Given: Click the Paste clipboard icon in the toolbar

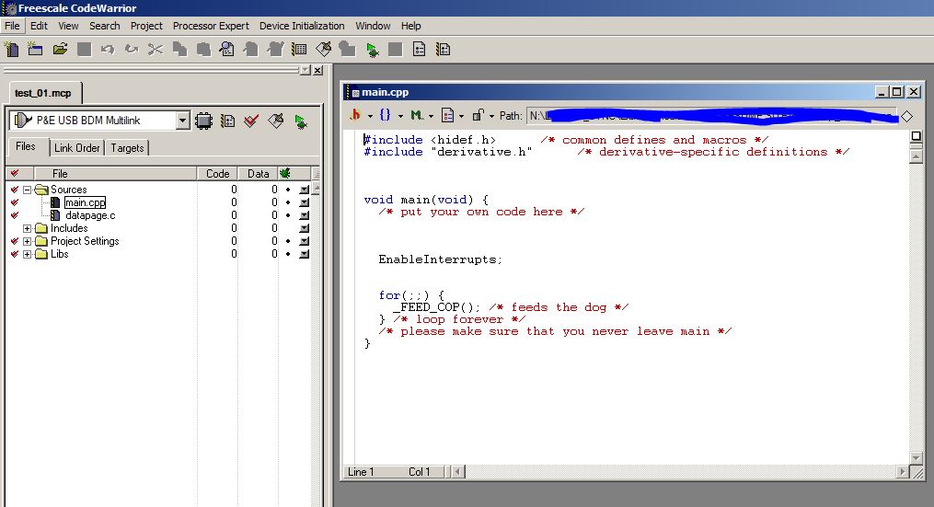Looking at the screenshot, I should click(x=203, y=50).
